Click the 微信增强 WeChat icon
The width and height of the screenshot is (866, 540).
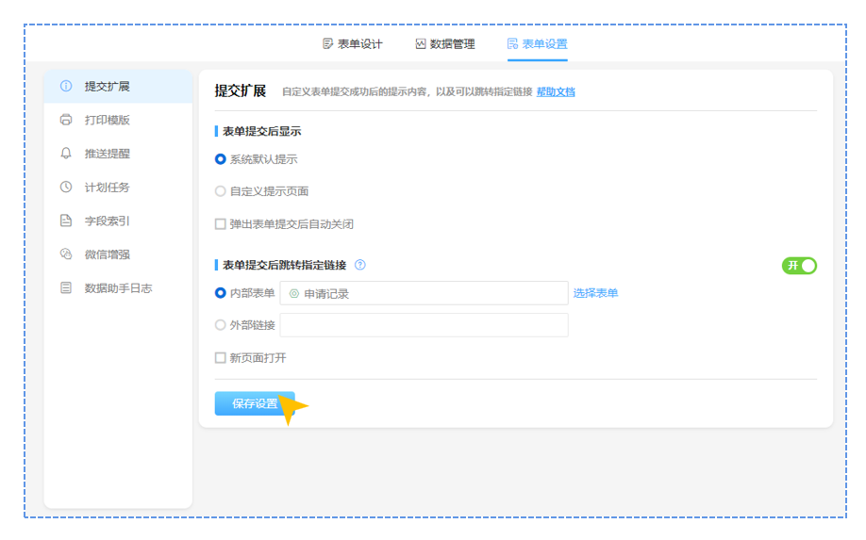tap(66, 254)
